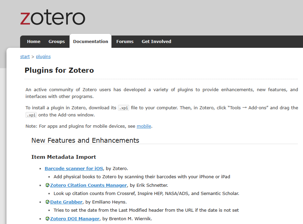The width and height of the screenshot is (303, 224).
Task: Open the Get Involved tab
Action: click(156, 42)
